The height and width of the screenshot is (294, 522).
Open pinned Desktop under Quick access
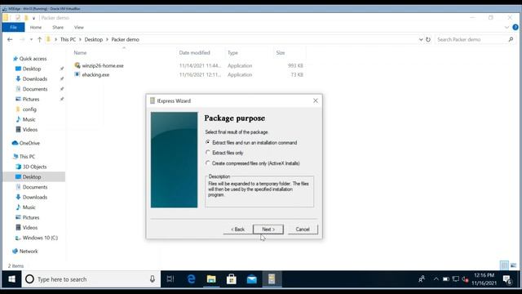coord(32,69)
